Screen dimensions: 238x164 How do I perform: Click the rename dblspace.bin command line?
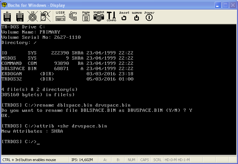[x=66, y=105]
